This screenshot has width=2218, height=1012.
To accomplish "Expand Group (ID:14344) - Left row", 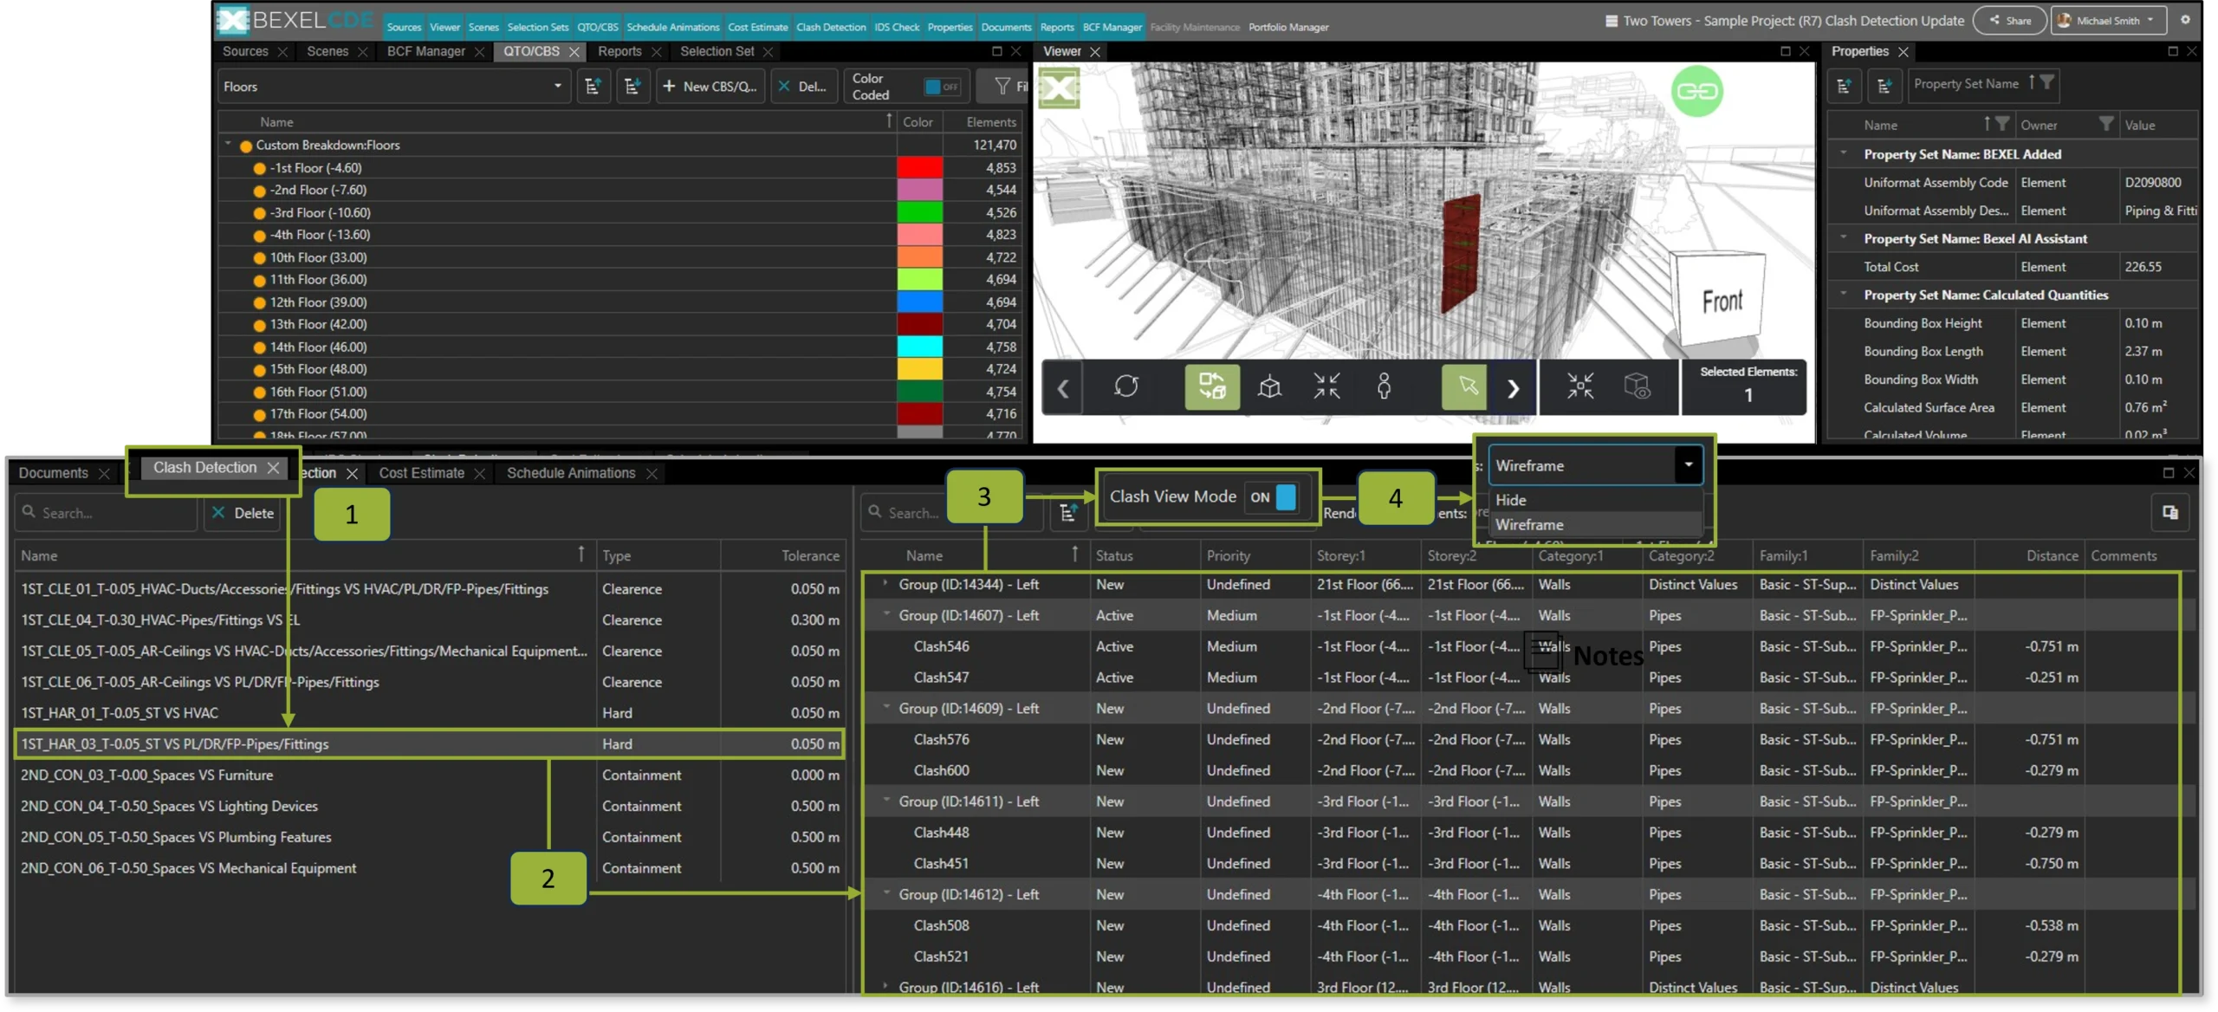I will (885, 584).
